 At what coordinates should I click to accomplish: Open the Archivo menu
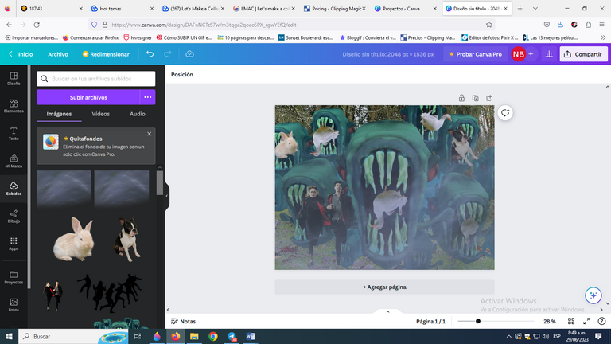pyautogui.click(x=58, y=54)
